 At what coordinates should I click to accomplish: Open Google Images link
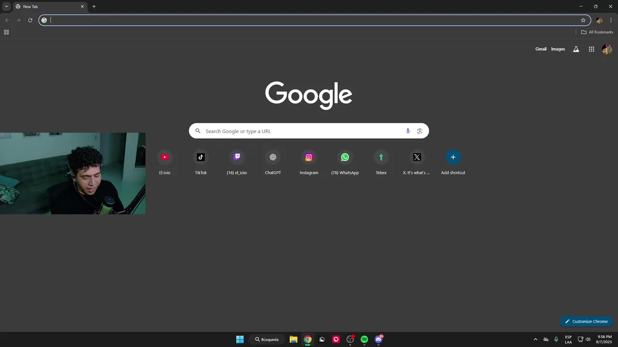(558, 49)
